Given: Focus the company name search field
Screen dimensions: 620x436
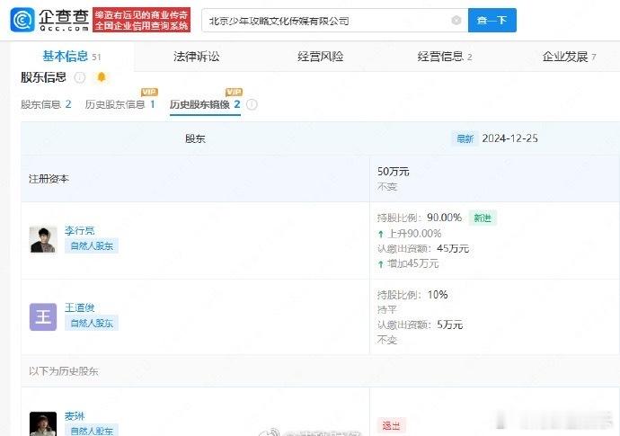Looking at the screenshot, I should 334,20.
